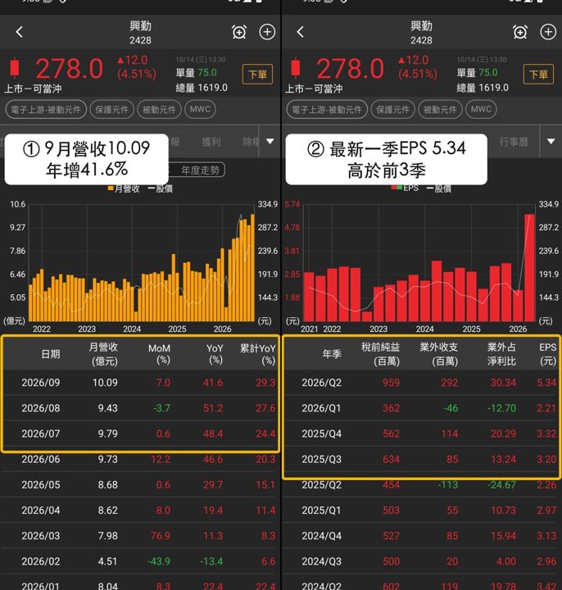
Task: Select the 2026/03 revenue row
Action: [140, 536]
